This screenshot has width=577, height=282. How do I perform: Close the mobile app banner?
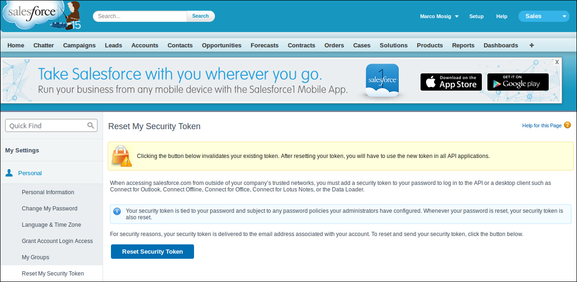557,62
